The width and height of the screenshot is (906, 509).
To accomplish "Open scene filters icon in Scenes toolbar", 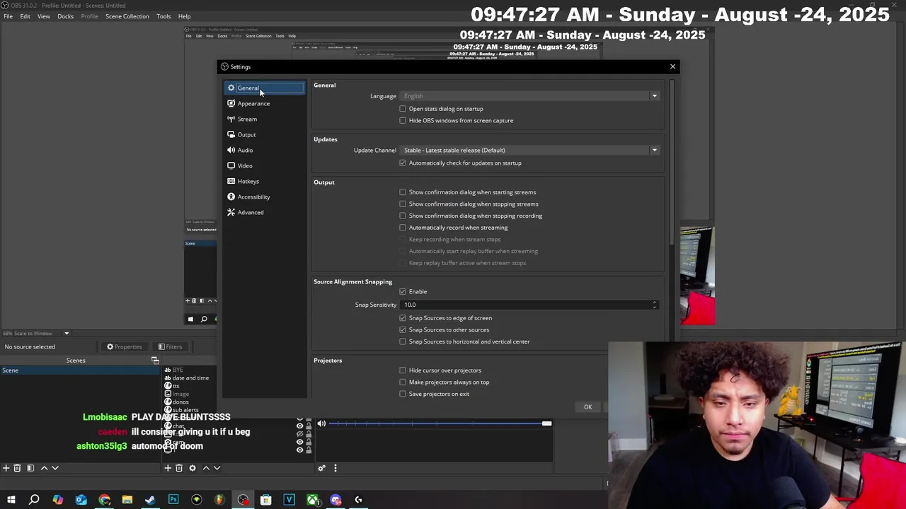I will pyautogui.click(x=30, y=468).
